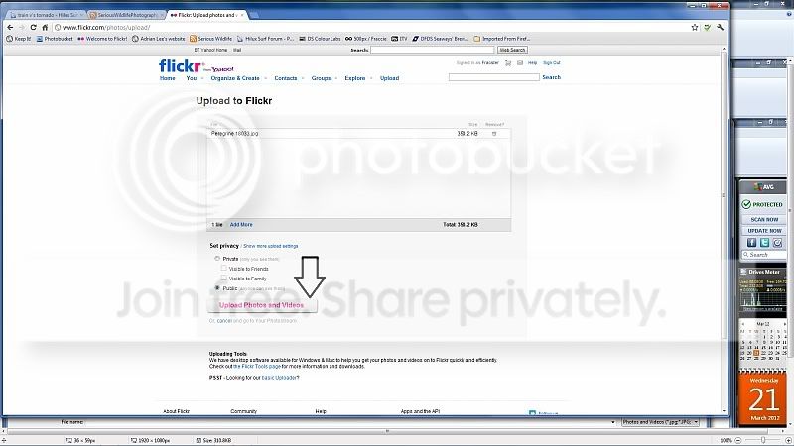Open the Flickr shopping cart icon
The image size is (794, 446).
click(x=509, y=63)
